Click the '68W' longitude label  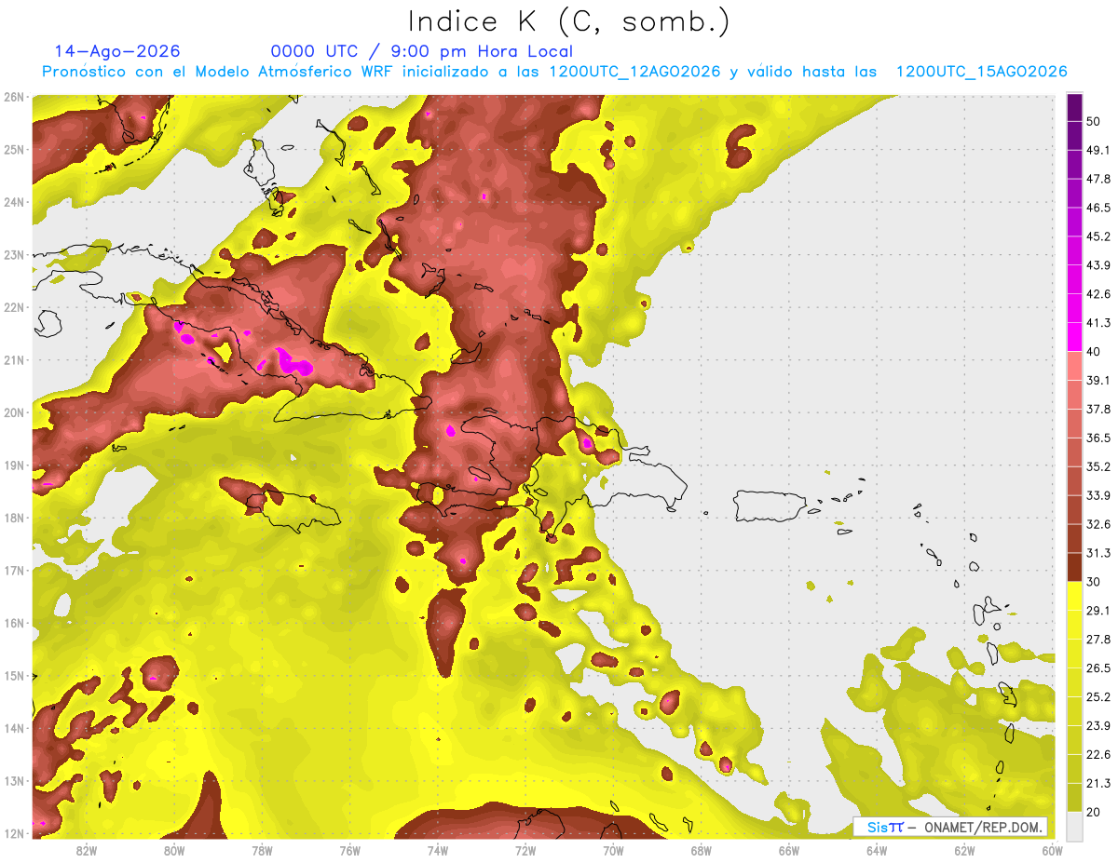[x=702, y=850]
